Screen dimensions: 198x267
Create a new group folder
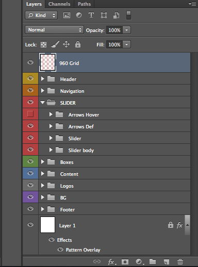pos(153,261)
